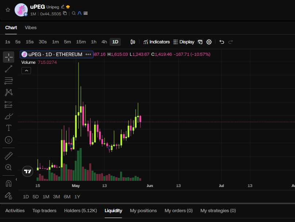Open the Liquidity tab
Image resolution: width=295 pixels, height=222 pixels.
point(113,211)
